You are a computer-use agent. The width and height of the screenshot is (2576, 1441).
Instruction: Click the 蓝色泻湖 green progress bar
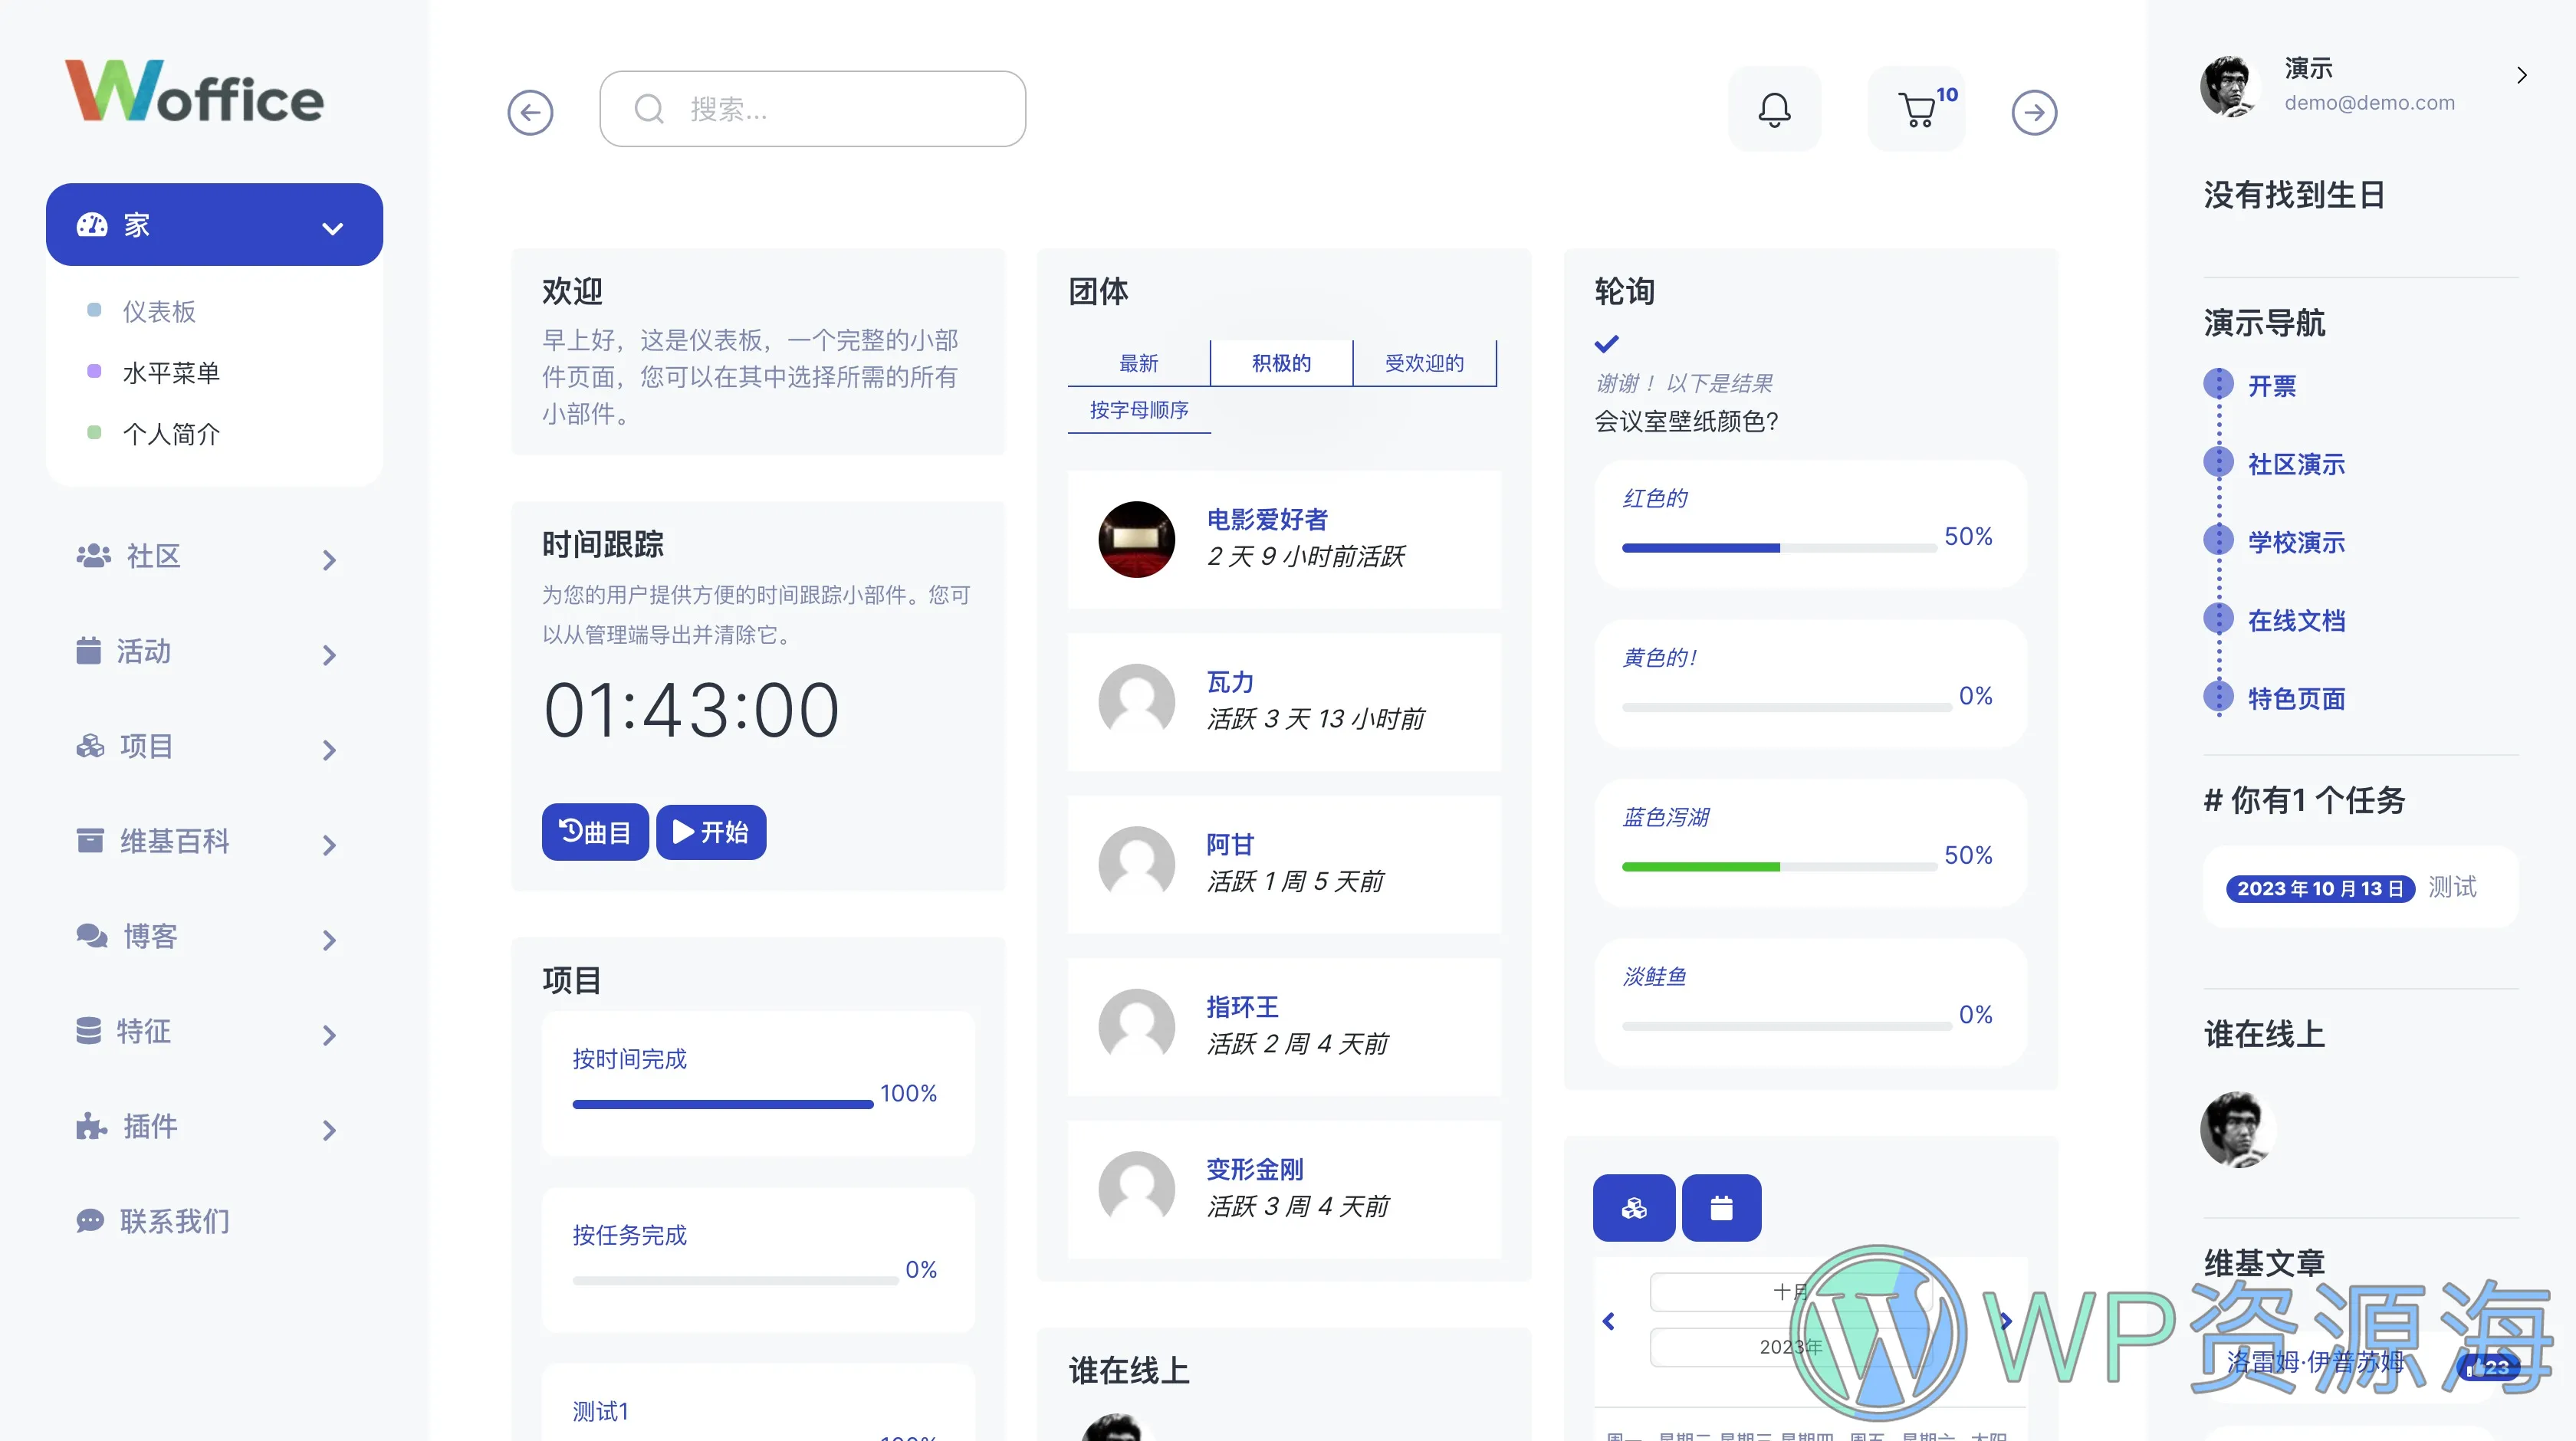coord(1779,867)
